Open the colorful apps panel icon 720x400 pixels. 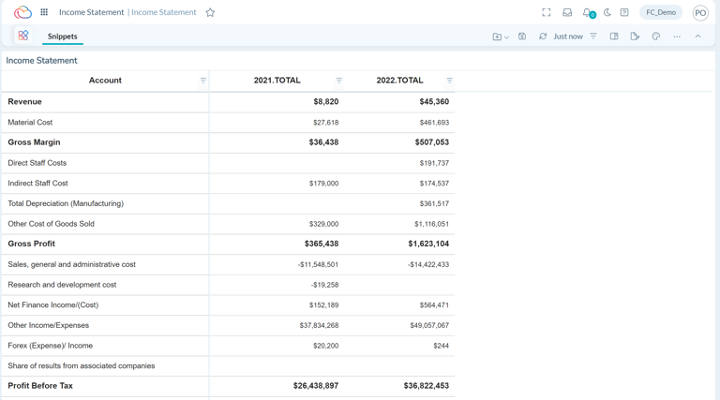(x=23, y=36)
